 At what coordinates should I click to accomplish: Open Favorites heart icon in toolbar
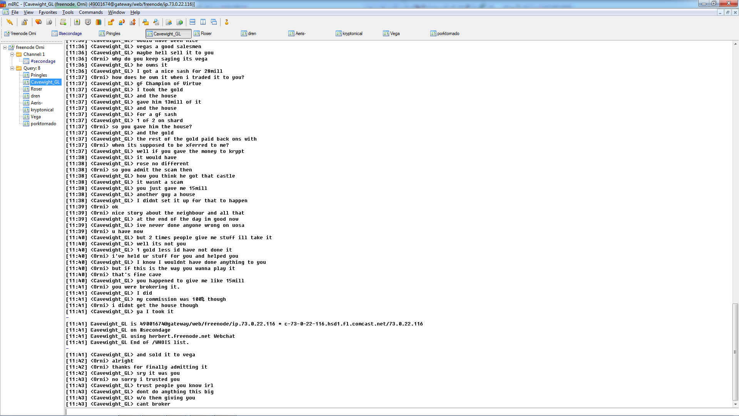[38, 22]
